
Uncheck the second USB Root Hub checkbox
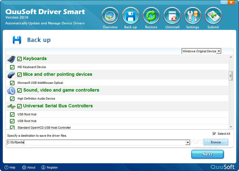(x=12, y=121)
